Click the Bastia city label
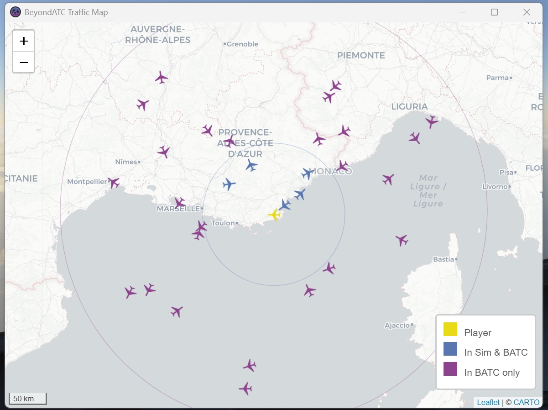The height and width of the screenshot is (410, 548). (x=444, y=259)
